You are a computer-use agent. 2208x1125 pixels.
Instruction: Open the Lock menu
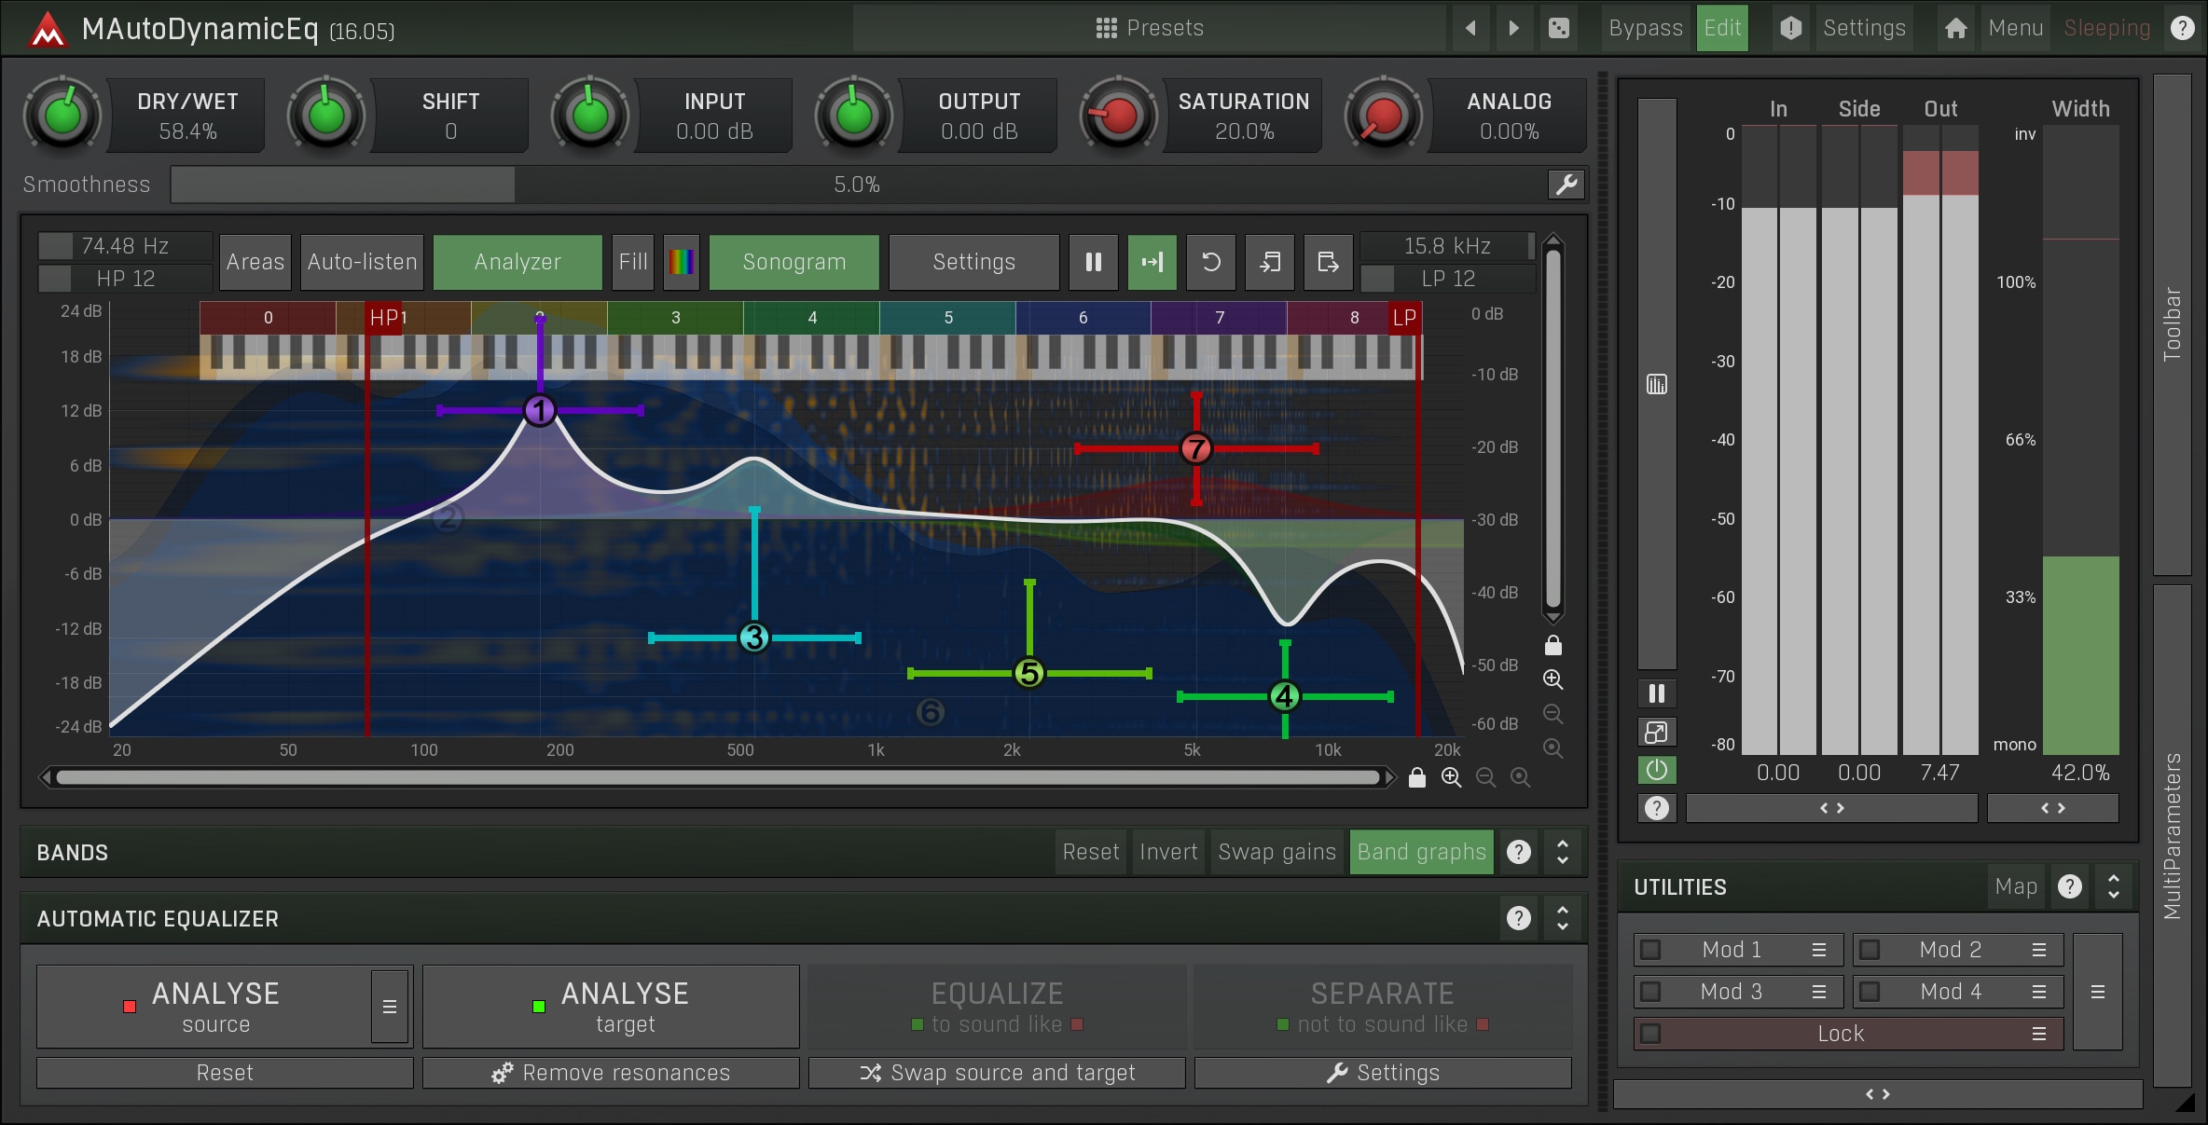pos(2039,1034)
